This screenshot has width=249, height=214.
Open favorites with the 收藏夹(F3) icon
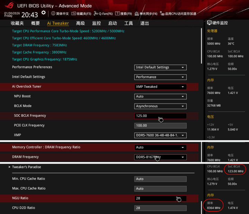tap(74, 13)
